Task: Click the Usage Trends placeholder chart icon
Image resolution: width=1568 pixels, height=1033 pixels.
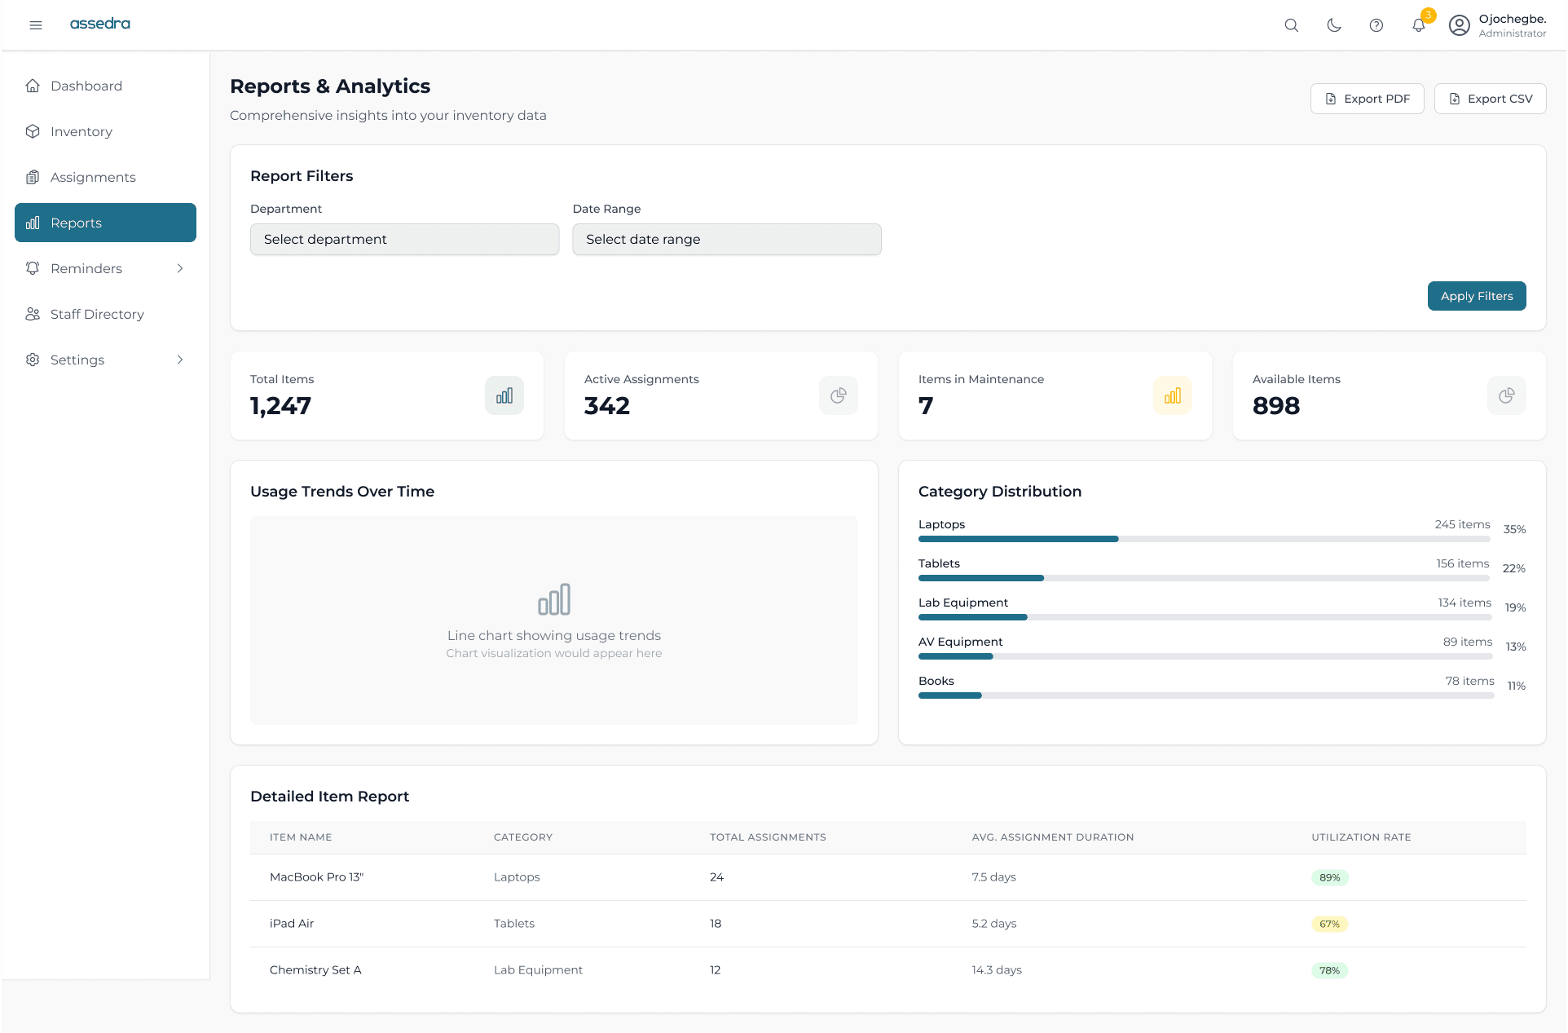Action: 554,599
